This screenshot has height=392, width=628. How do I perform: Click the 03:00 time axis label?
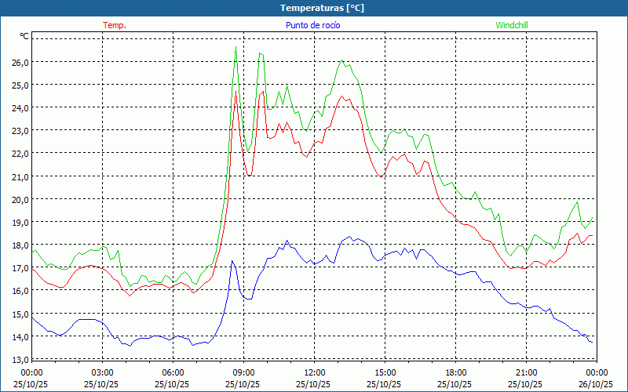(102, 372)
